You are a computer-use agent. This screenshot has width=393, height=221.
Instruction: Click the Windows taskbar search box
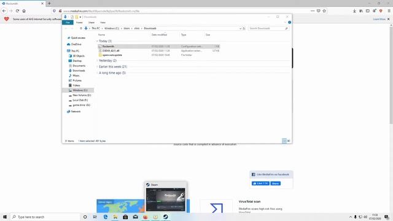coord(45,217)
